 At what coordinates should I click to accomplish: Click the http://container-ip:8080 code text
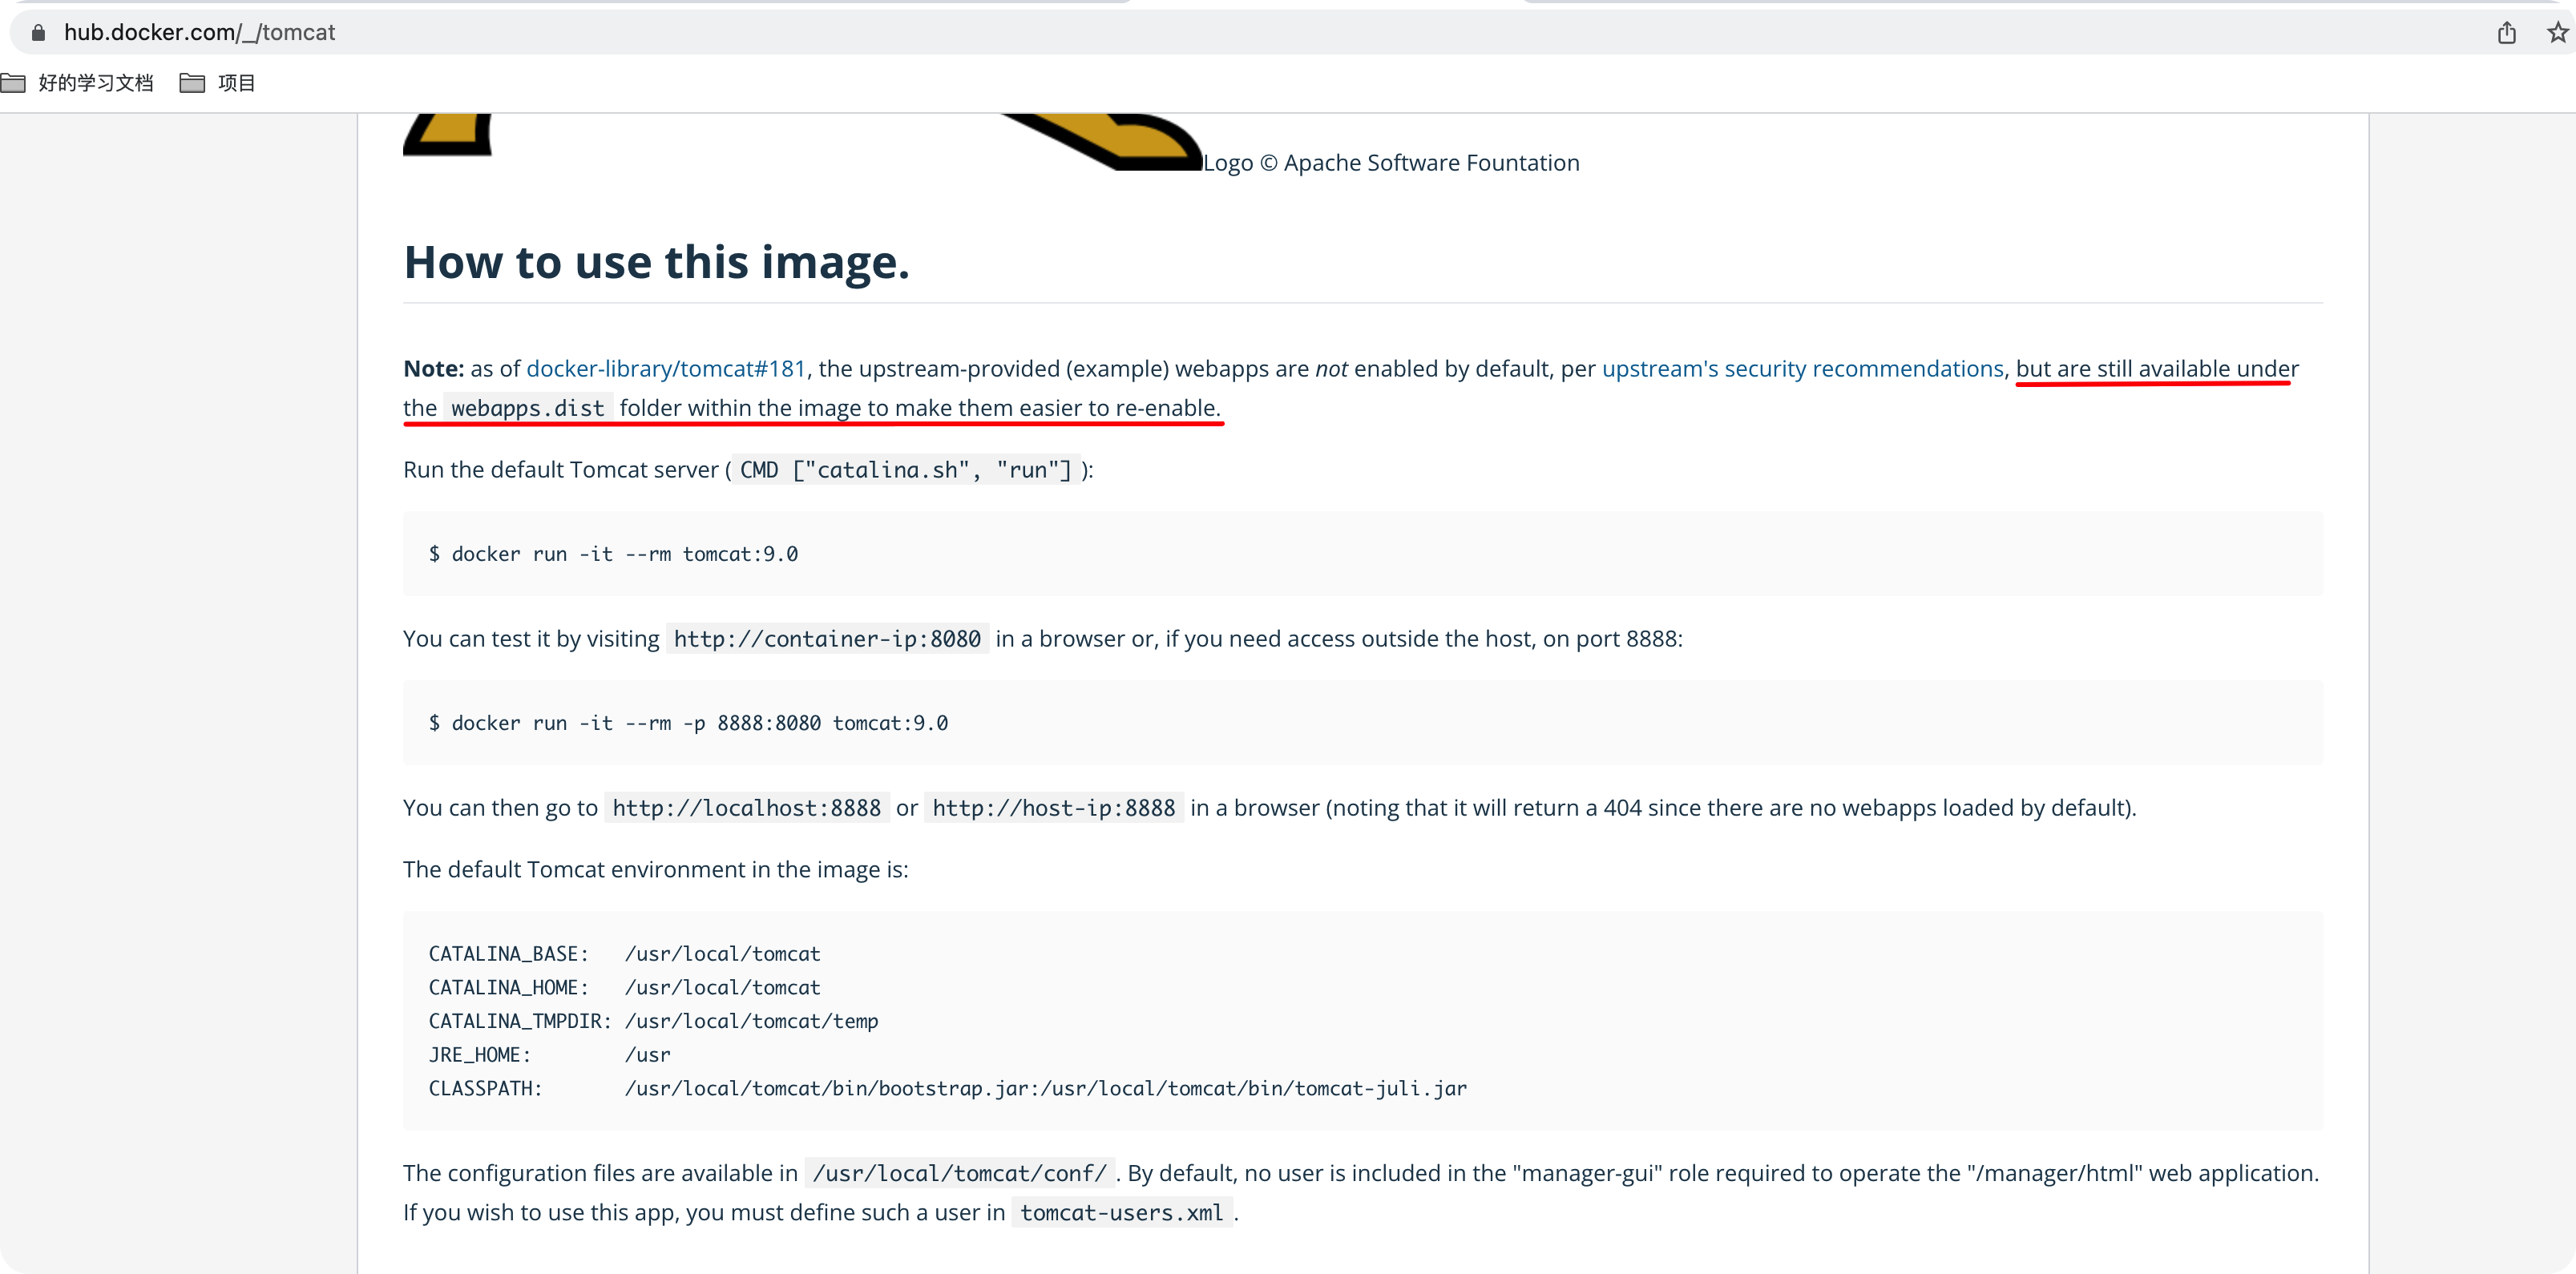coord(827,639)
